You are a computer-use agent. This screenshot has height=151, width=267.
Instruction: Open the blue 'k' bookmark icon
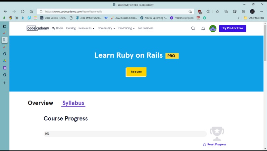(x=23, y=18)
